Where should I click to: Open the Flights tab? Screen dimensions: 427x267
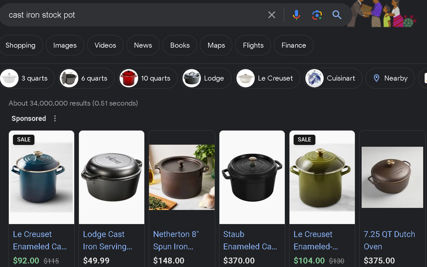click(x=253, y=45)
